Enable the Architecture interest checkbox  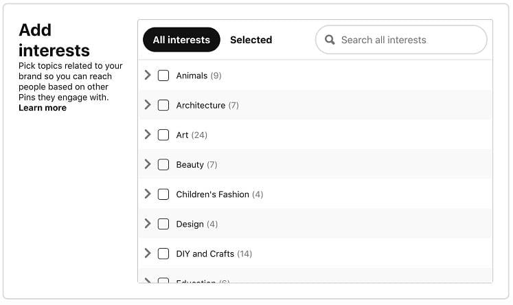163,105
